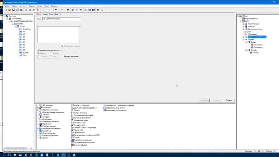Click the Cut scissors toolbar icon
Screen dimensions: 279x157
pyautogui.click(x=26, y=10)
